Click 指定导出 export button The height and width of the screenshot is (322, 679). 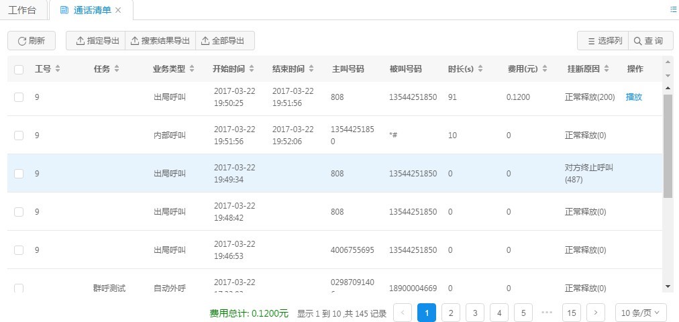pyautogui.click(x=97, y=41)
